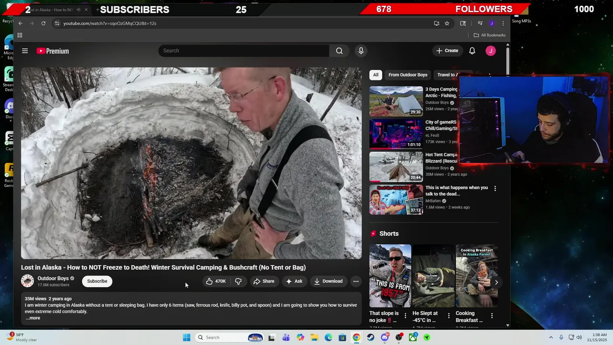The height and width of the screenshot is (345, 613).
Task: Subscribe to Outdoor Boys
Action: [97, 281]
